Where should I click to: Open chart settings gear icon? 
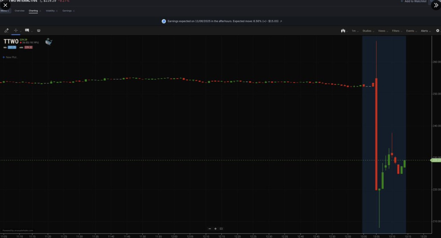click(438, 31)
